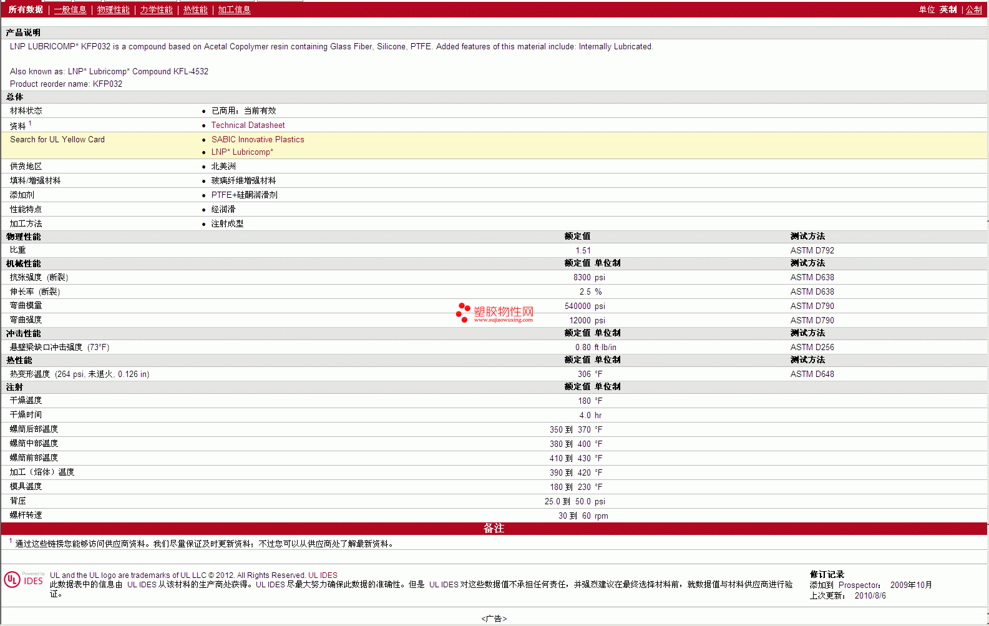Click the footnote marker beside 资料
Screen dimensions: 989x626
click(30, 124)
